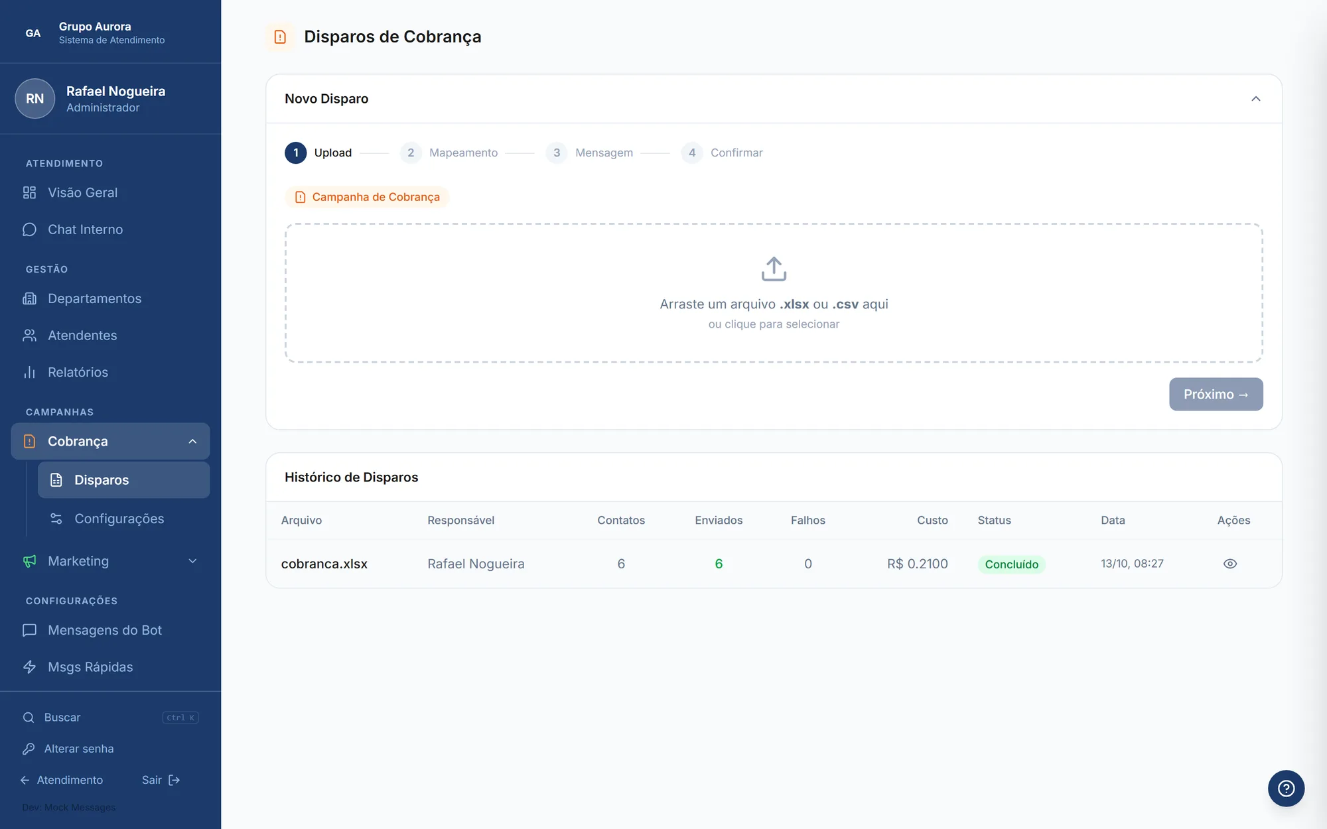Click the Campanha de Cobrança badge
This screenshot has width=1327, height=829.
tap(367, 197)
